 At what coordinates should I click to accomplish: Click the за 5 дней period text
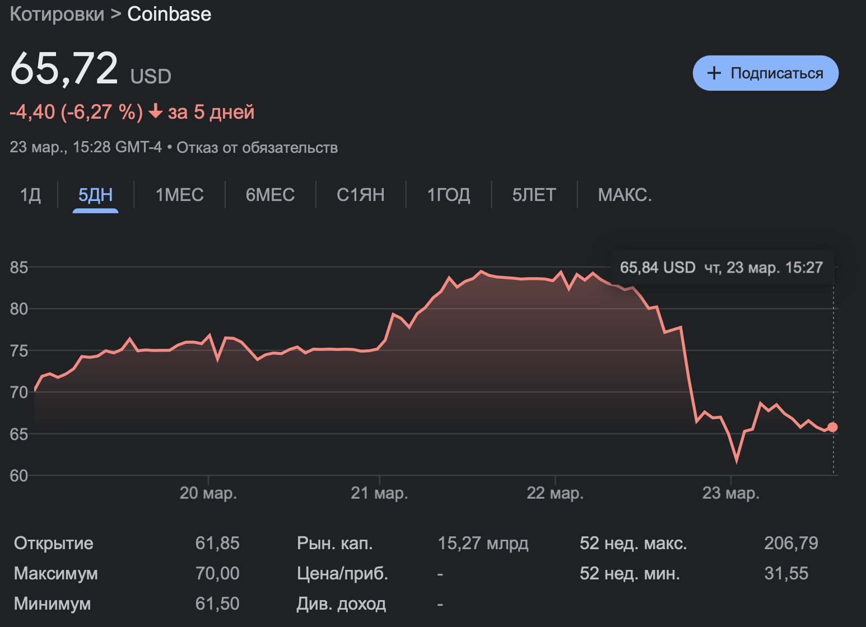[x=211, y=112]
